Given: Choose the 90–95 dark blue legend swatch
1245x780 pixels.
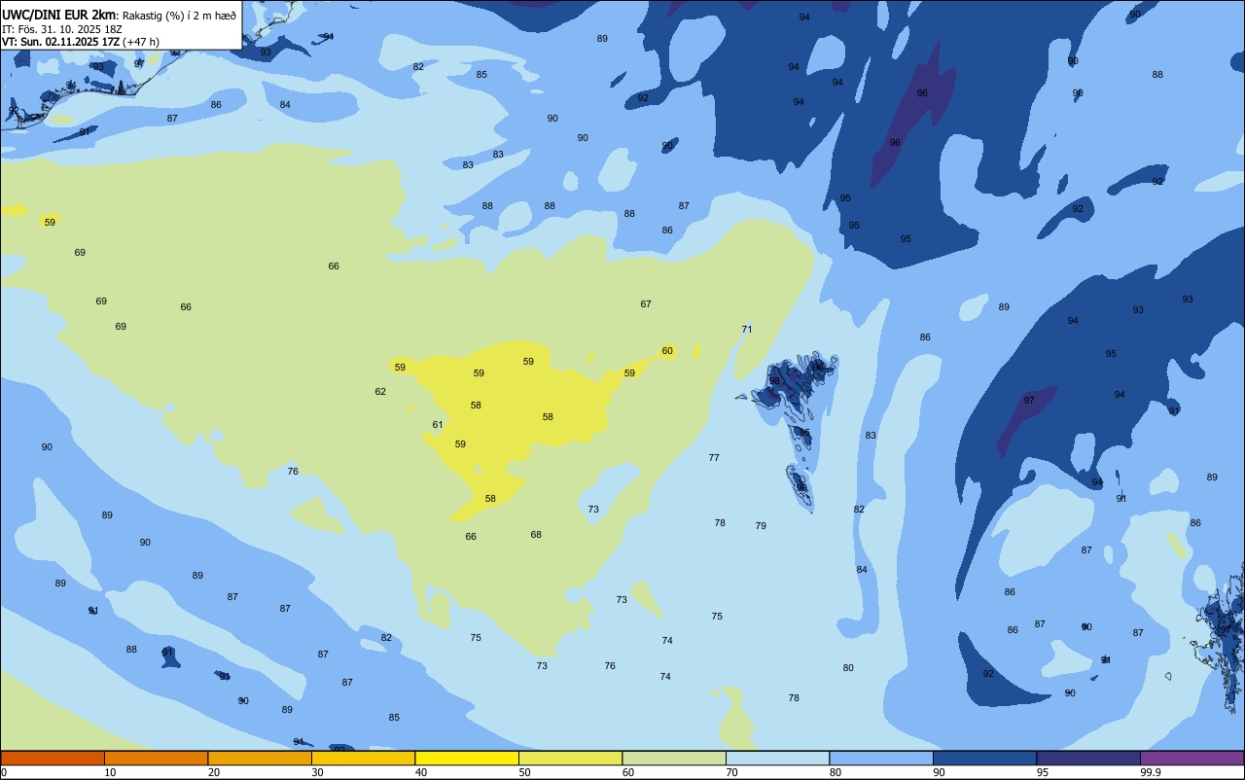Looking at the screenshot, I should click(x=984, y=758).
